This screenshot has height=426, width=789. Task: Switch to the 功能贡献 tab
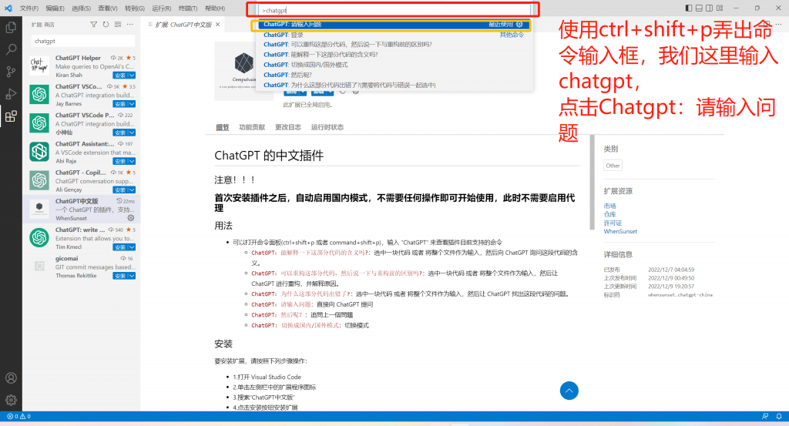(252, 127)
